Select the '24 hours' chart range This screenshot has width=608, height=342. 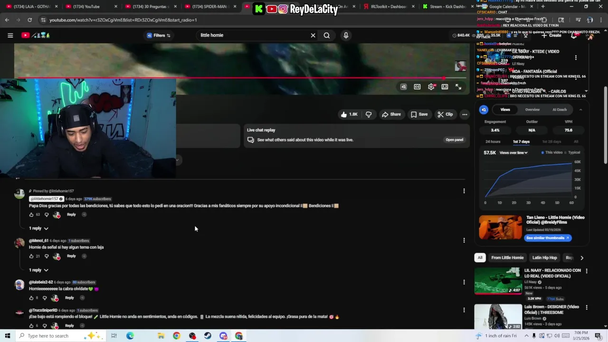pyautogui.click(x=493, y=142)
